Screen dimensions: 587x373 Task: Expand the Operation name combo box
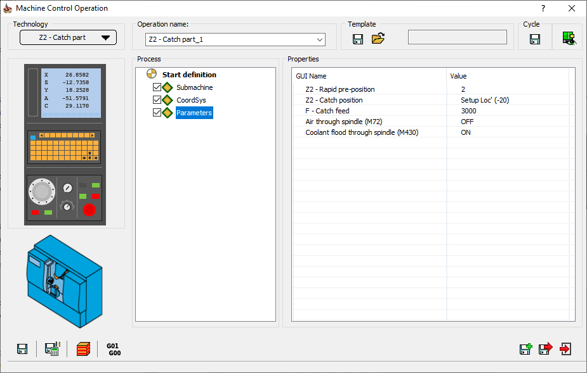click(x=320, y=39)
